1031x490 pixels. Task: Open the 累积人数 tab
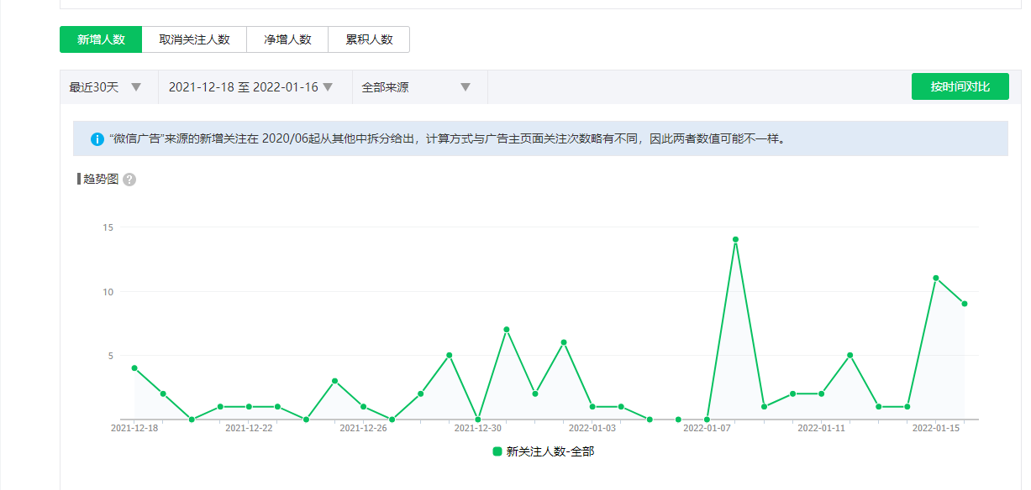coord(369,39)
